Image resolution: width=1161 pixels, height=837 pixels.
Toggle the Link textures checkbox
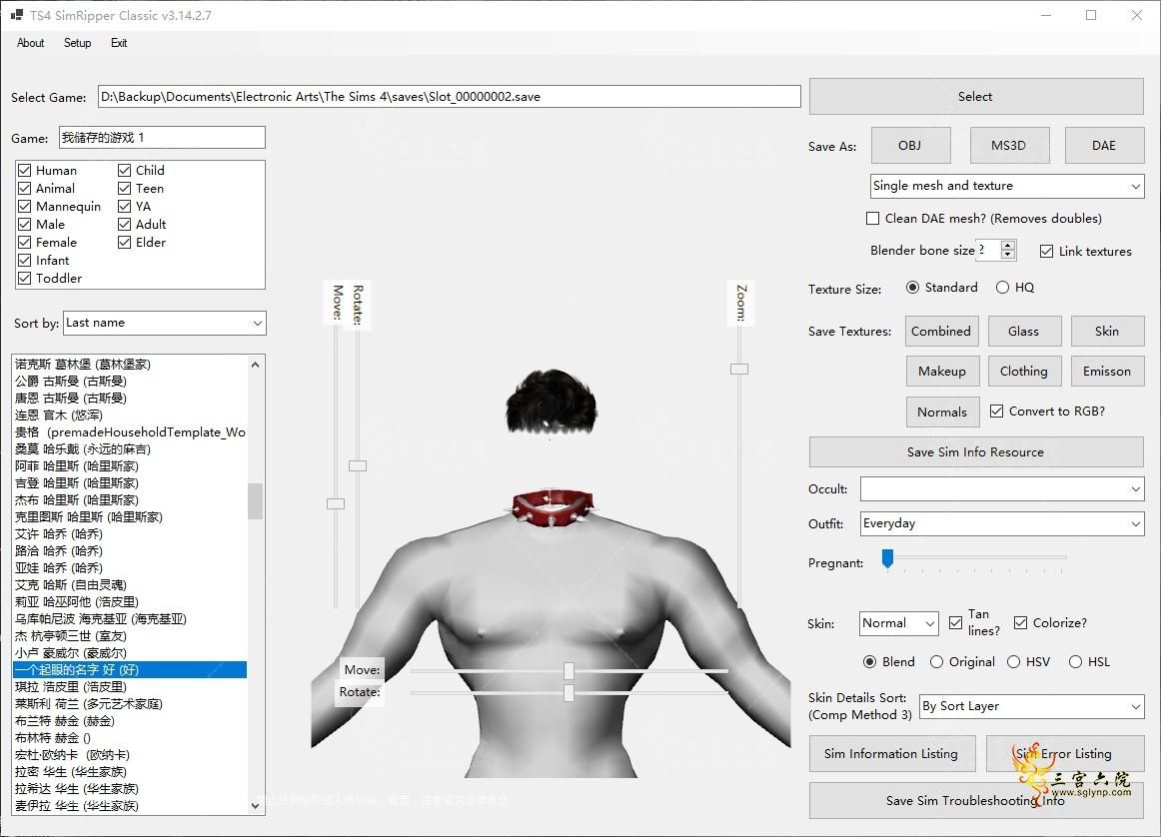tap(1046, 251)
